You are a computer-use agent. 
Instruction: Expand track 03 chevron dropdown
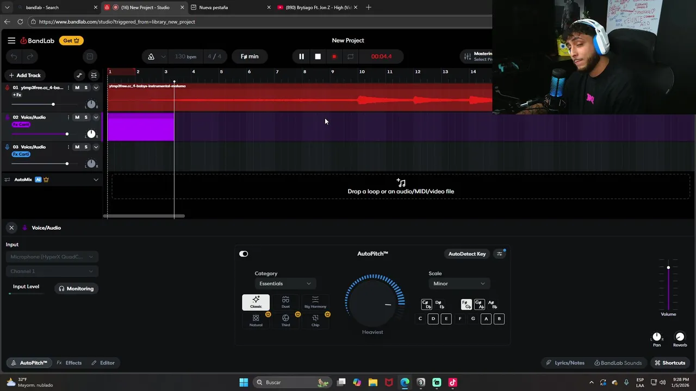tap(96, 147)
